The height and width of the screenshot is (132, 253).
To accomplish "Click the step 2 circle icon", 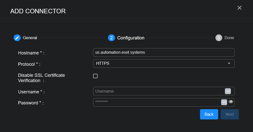I will 111,38.
